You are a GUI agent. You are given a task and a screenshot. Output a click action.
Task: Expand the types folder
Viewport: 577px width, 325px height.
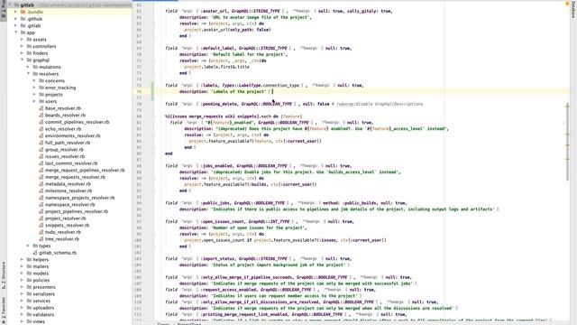pos(28,246)
